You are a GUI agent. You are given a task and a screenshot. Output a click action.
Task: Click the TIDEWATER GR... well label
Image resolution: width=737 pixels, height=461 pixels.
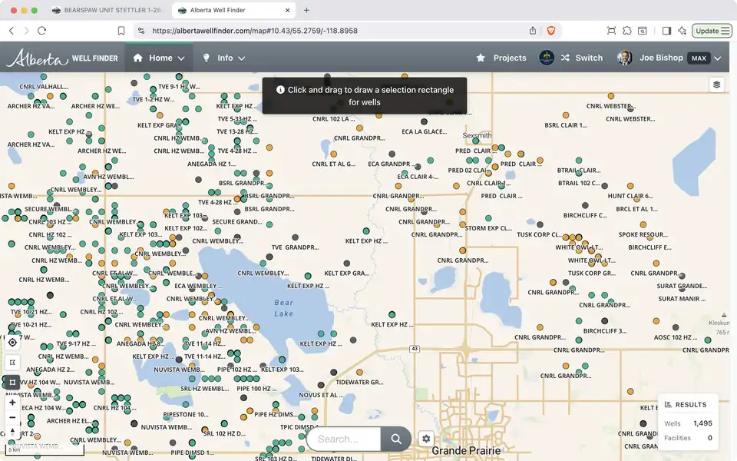point(359,382)
